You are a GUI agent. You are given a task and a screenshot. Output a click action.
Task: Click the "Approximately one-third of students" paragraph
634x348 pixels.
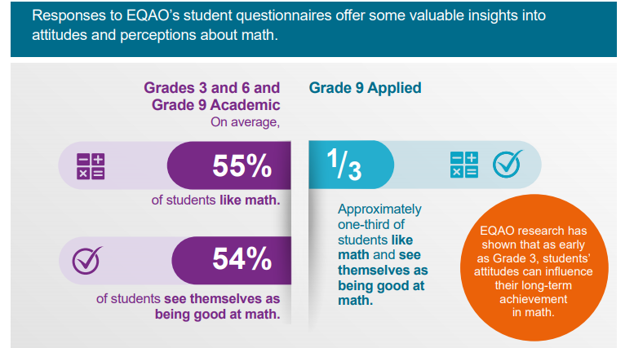378,254
